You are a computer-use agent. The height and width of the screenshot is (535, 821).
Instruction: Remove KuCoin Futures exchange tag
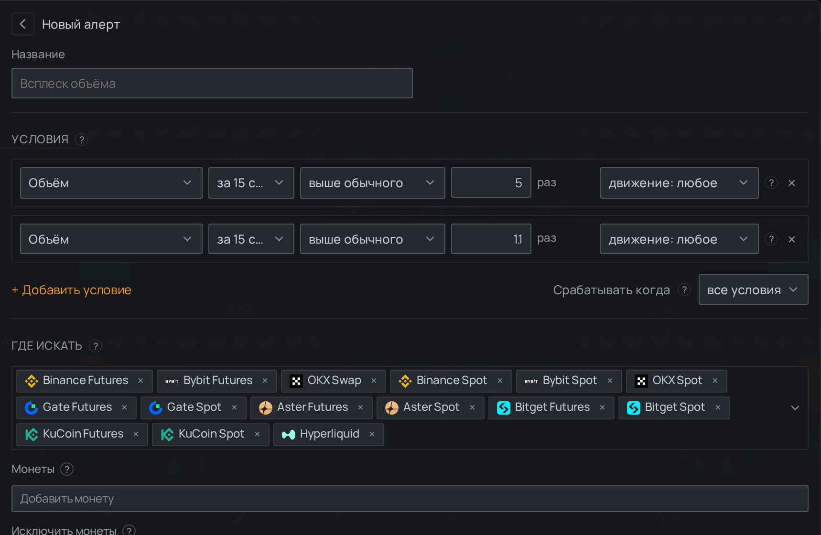tap(136, 434)
